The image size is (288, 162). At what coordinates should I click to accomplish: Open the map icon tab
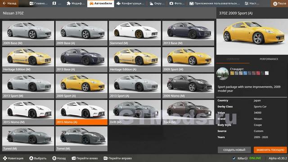tap(57, 4)
